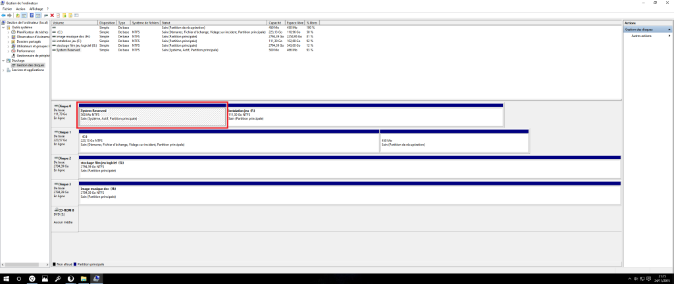The height and width of the screenshot is (284, 674).
Task: Select stockage film jeu logiciel (G:) list row
Action: coord(183,45)
